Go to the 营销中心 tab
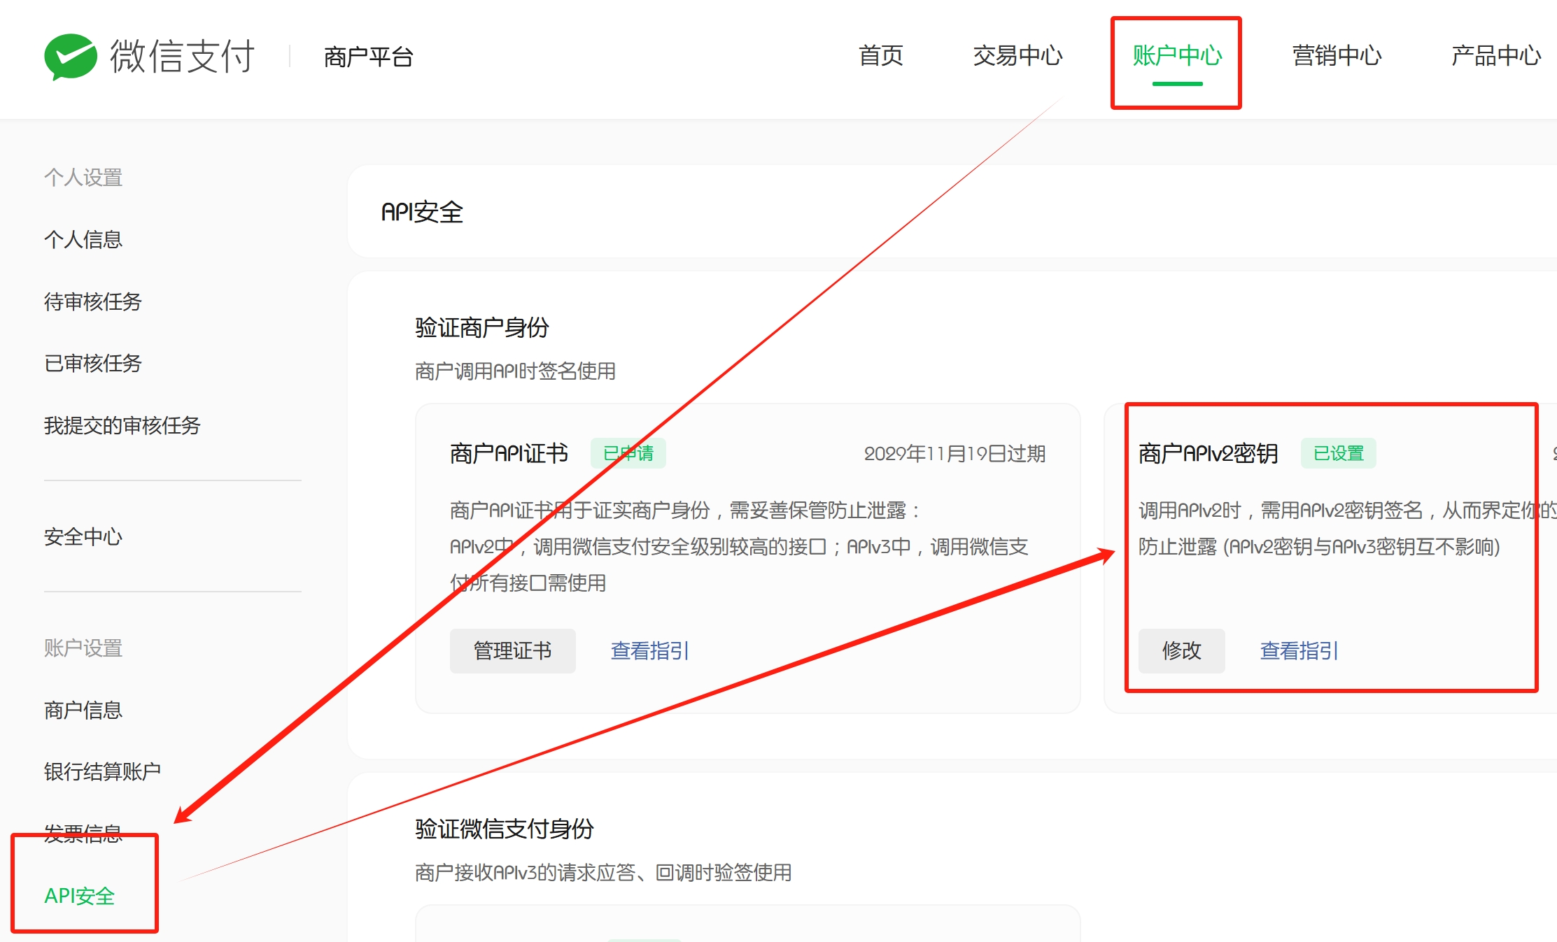Image resolution: width=1557 pixels, height=942 pixels. [1337, 56]
